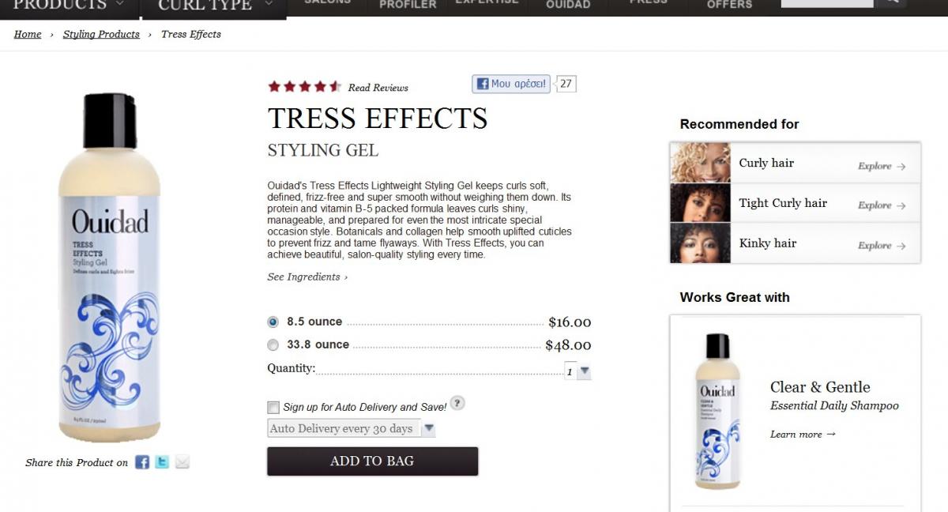The image size is (948, 512).
Task: Expand the Products menu arrow
Action: click(119, 3)
